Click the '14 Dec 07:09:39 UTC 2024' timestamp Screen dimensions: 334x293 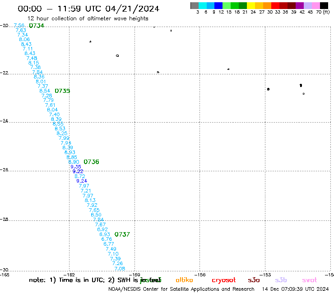pos(295,289)
